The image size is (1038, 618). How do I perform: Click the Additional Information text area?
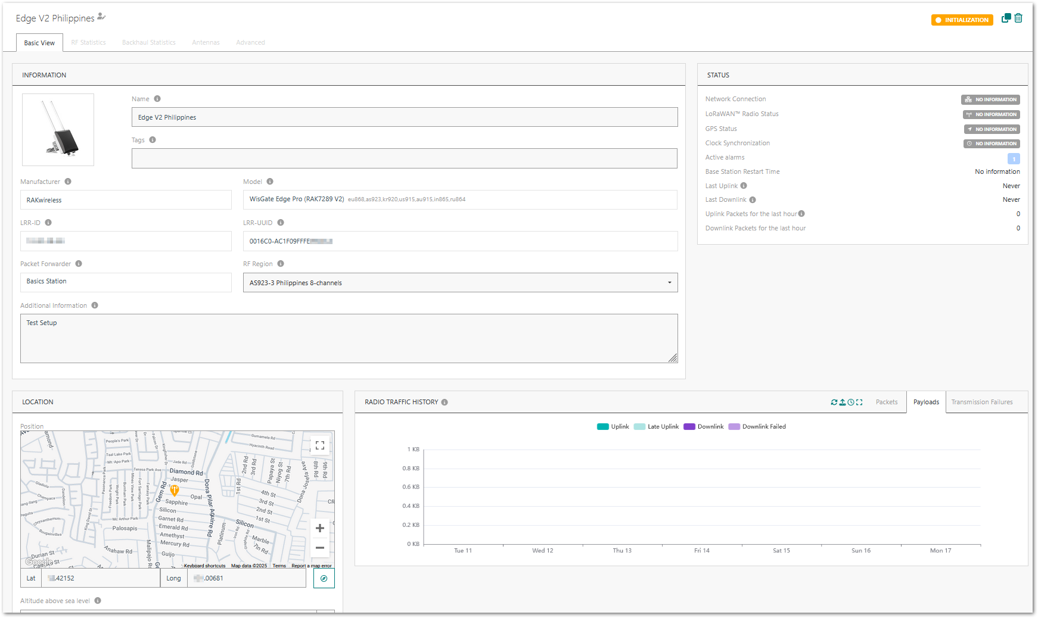click(x=349, y=338)
